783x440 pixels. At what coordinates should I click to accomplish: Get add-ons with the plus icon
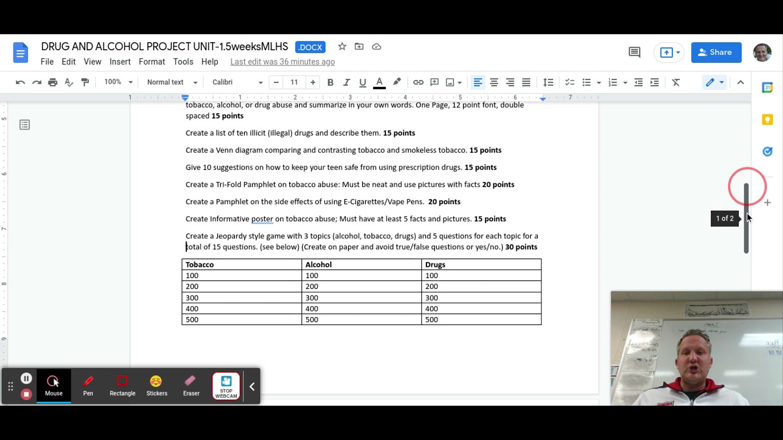pos(767,202)
